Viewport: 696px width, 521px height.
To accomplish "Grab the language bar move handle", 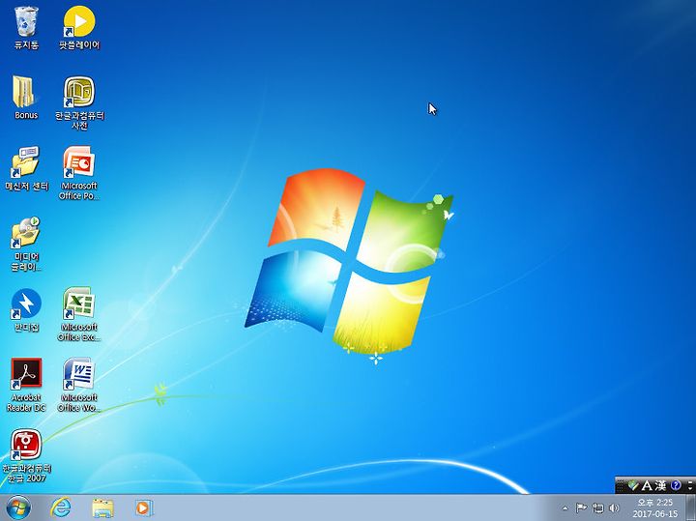I will coord(621,485).
